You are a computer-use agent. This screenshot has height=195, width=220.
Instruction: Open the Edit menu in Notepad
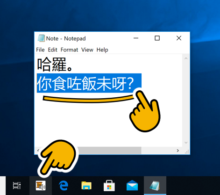click(x=53, y=50)
